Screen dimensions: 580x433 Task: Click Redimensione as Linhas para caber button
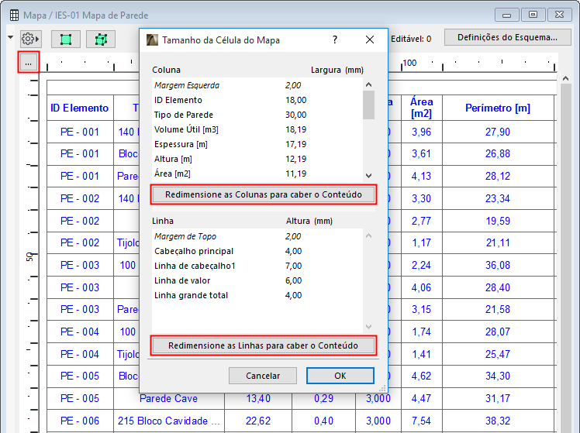tap(264, 345)
